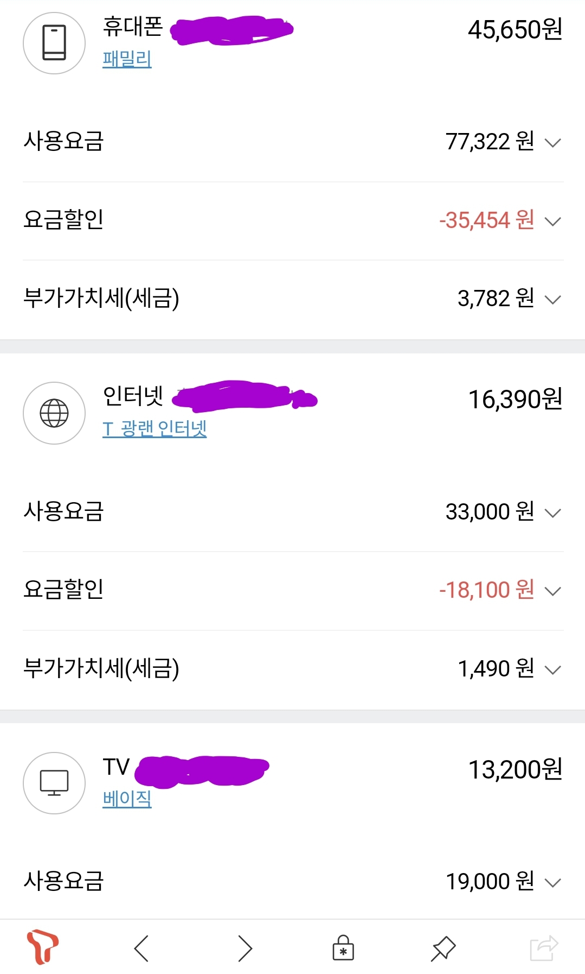This screenshot has width=585, height=974.
Task: Open the T 광랜 인터넷 link
Action: tap(155, 429)
